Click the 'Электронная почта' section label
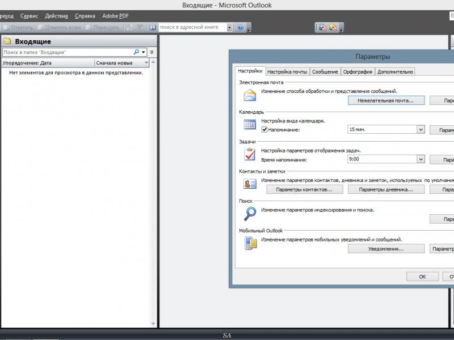Screen dimensions: 454x340 tap(261, 82)
